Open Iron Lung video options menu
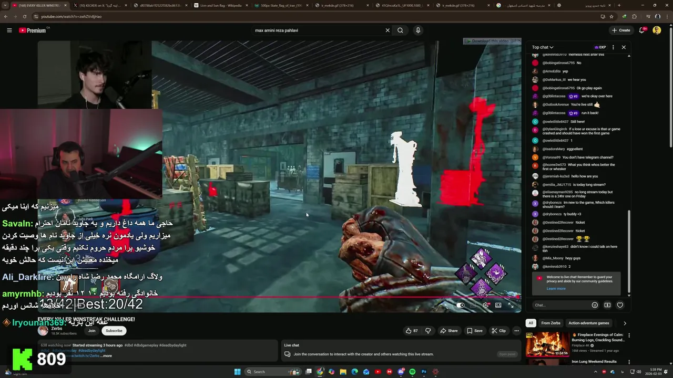 (629, 362)
